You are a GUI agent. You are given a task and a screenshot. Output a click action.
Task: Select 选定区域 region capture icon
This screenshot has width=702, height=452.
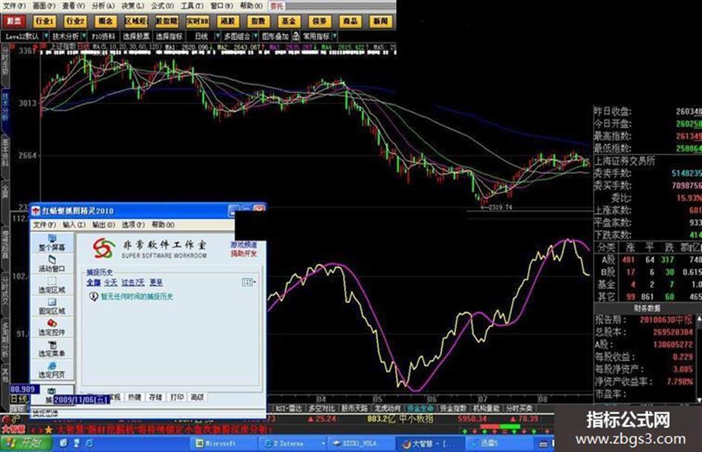point(52,284)
